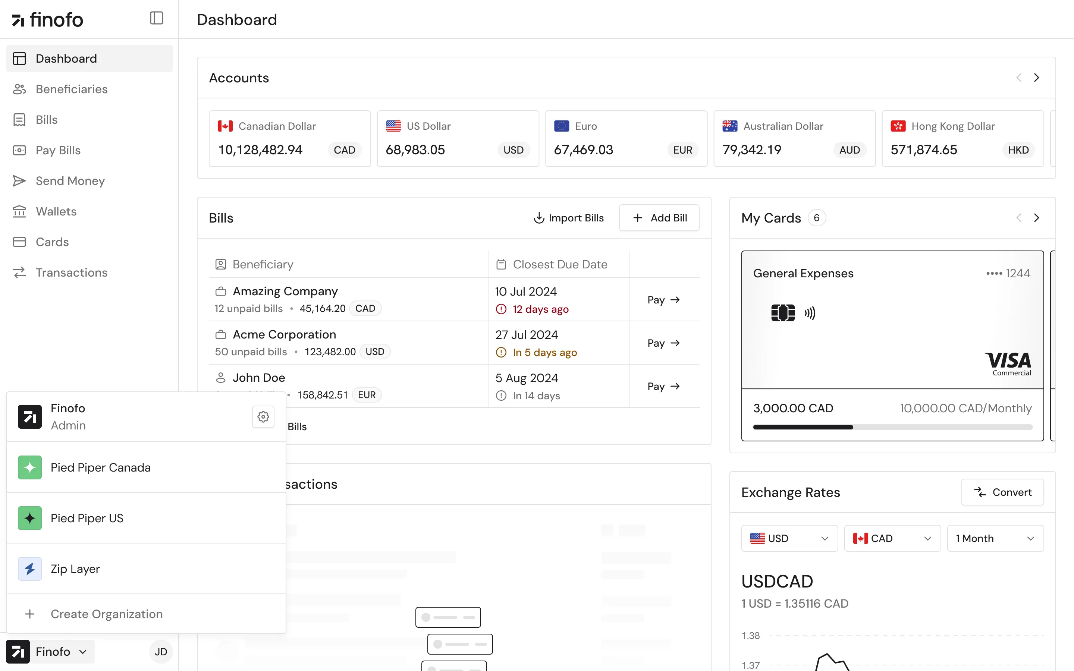Image resolution: width=1074 pixels, height=671 pixels.
Task: Click the Pied Piper Canada logo
Action: click(30, 467)
